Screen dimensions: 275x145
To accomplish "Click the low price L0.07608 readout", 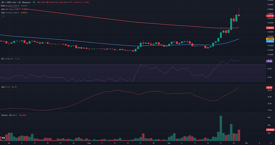I will tap(59, 2).
